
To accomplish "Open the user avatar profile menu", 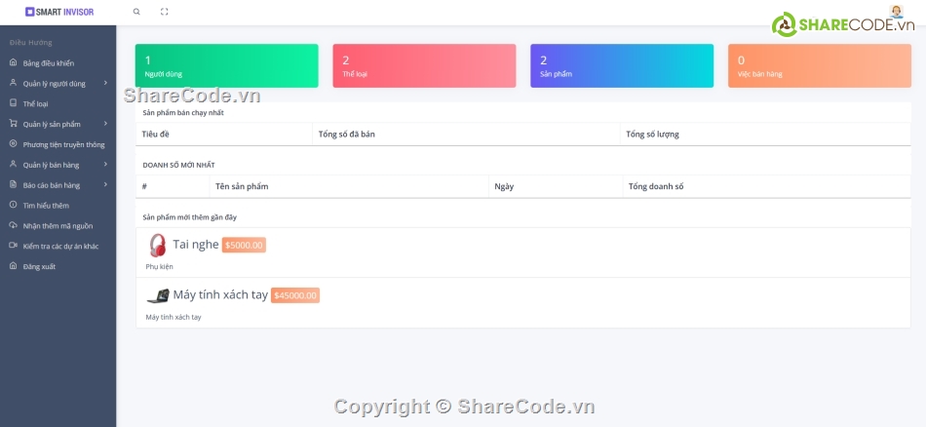I will (896, 12).
